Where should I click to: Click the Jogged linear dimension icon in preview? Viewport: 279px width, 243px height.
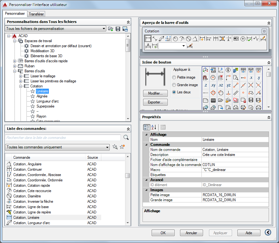pos(256,38)
